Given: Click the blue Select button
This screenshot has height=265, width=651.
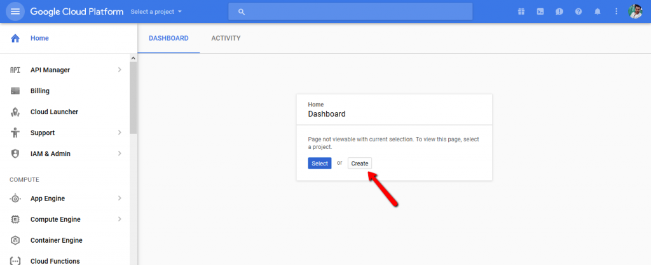Looking at the screenshot, I should (320, 163).
